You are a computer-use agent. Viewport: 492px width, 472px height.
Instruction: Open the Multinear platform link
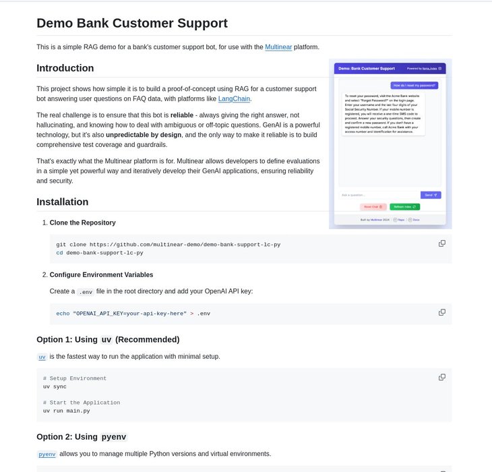pyautogui.click(x=278, y=47)
